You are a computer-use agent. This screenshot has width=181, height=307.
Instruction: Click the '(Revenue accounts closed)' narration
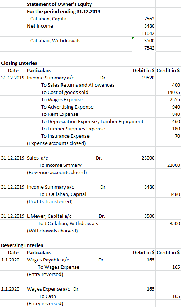tap(56, 173)
